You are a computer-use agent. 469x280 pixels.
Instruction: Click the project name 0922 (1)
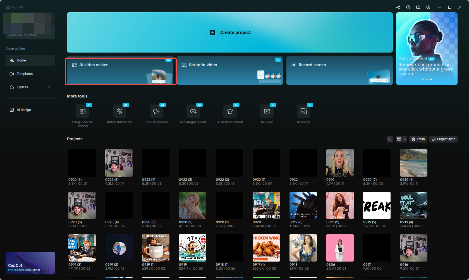(259, 180)
